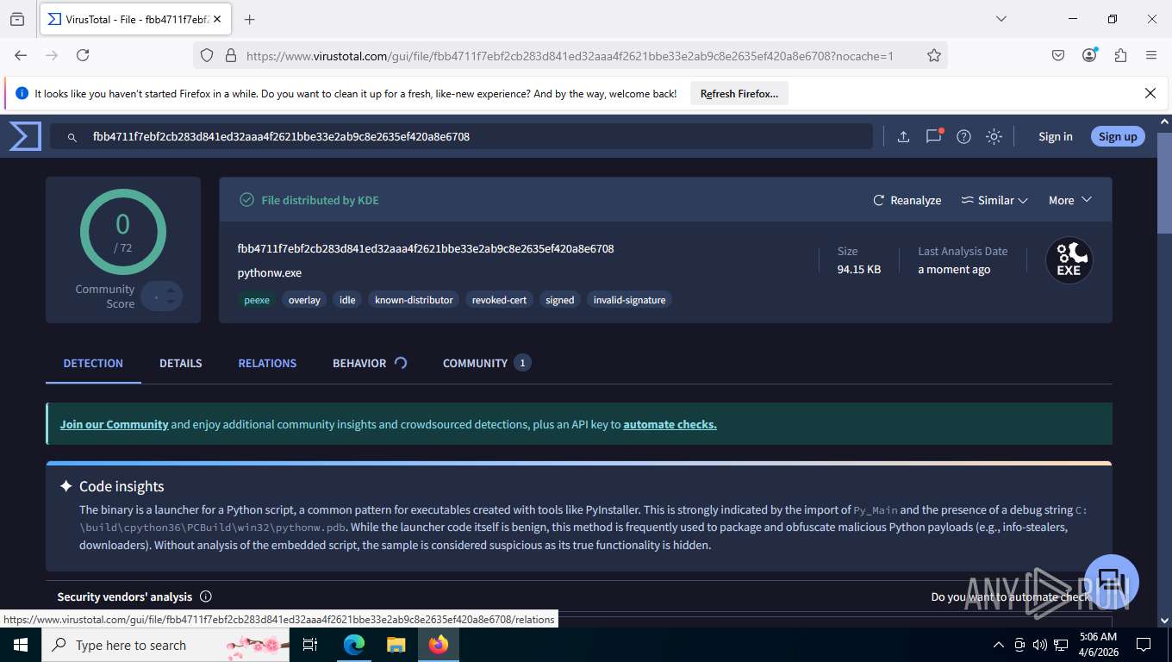The image size is (1172, 662).
Task: Switch to the BEHAVIOR tab
Action: coord(370,363)
